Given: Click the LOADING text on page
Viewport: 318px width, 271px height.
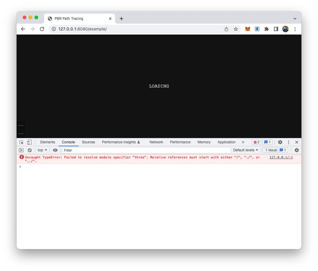Looking at the screenshot, I should [x=159, y=86].
